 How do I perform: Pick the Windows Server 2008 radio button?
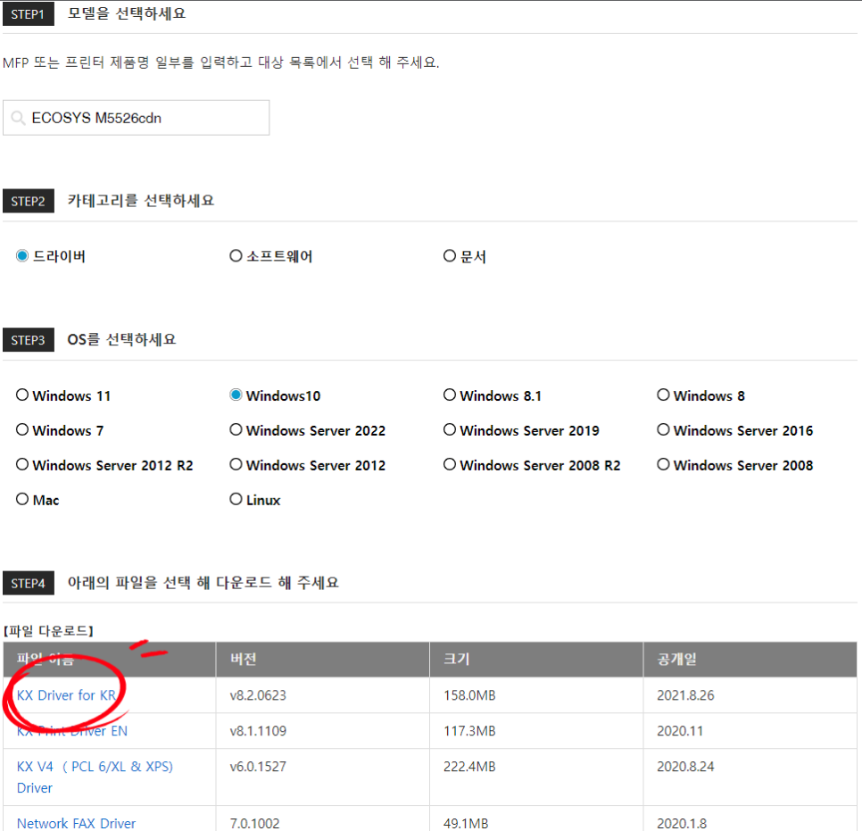(664, 464)
